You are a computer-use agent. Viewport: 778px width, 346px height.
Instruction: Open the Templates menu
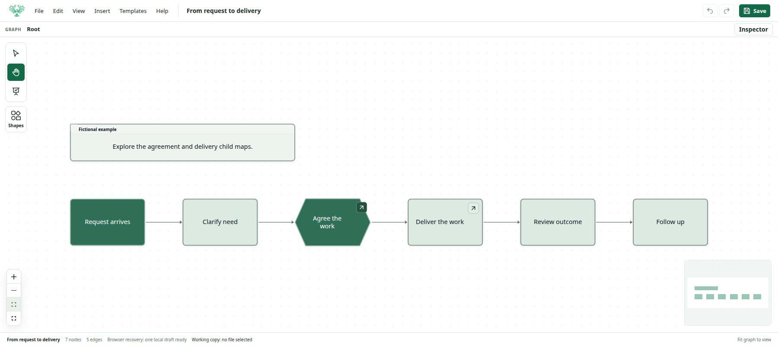point(133,11)
